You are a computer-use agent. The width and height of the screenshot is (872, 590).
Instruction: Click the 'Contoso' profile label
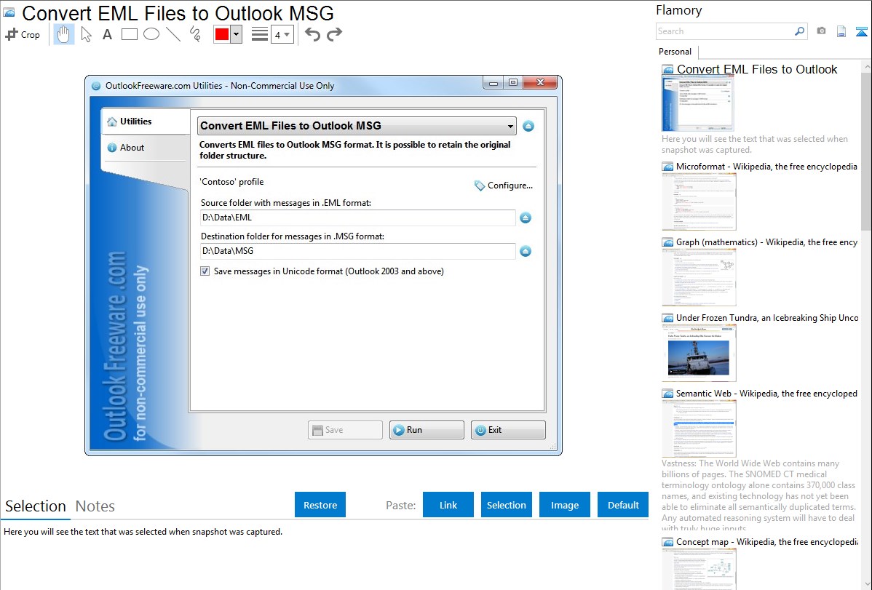pyautogui.click(x=232, y=182)
